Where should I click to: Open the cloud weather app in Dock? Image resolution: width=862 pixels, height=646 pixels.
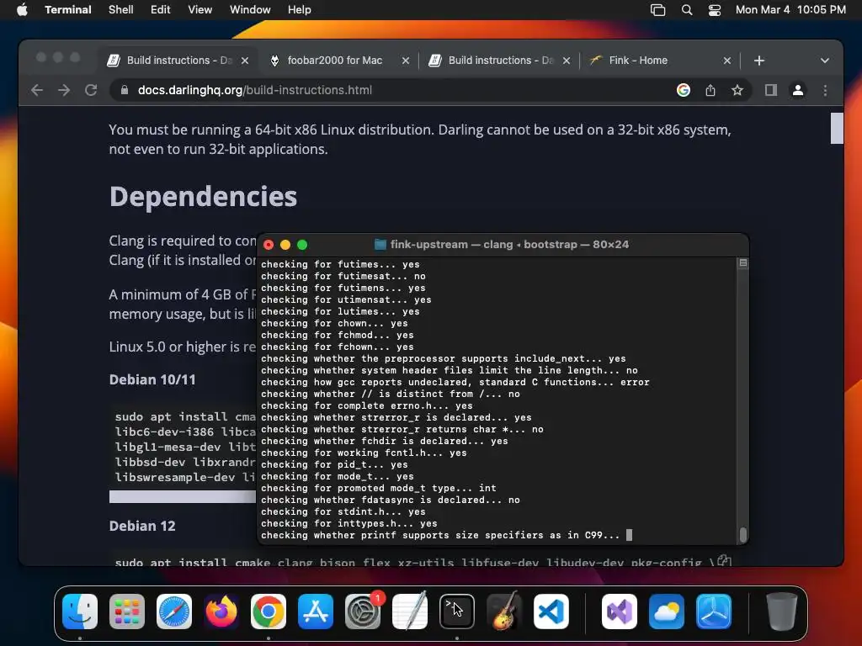pos(667,612)
